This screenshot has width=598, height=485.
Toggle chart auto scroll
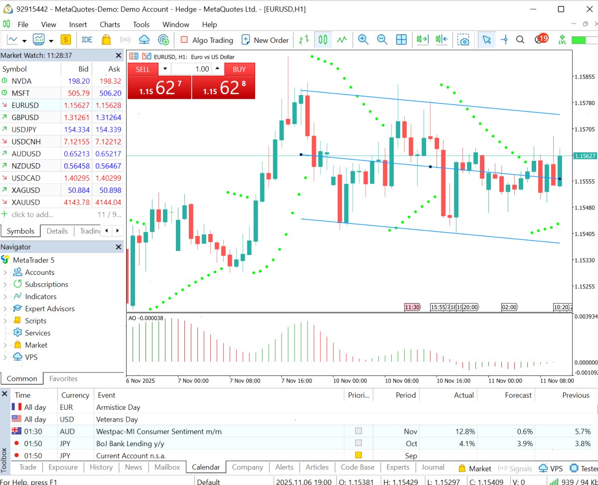click(x=423, y=40)
